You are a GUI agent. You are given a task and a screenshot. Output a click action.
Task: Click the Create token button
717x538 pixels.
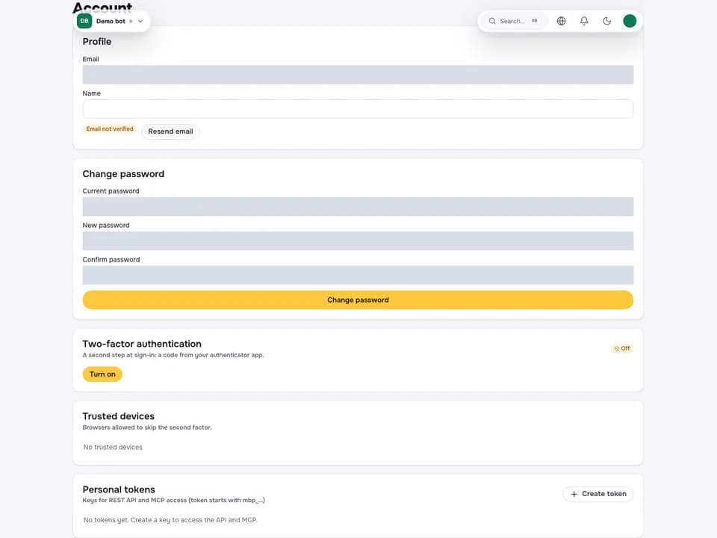(x=598, y=494)
